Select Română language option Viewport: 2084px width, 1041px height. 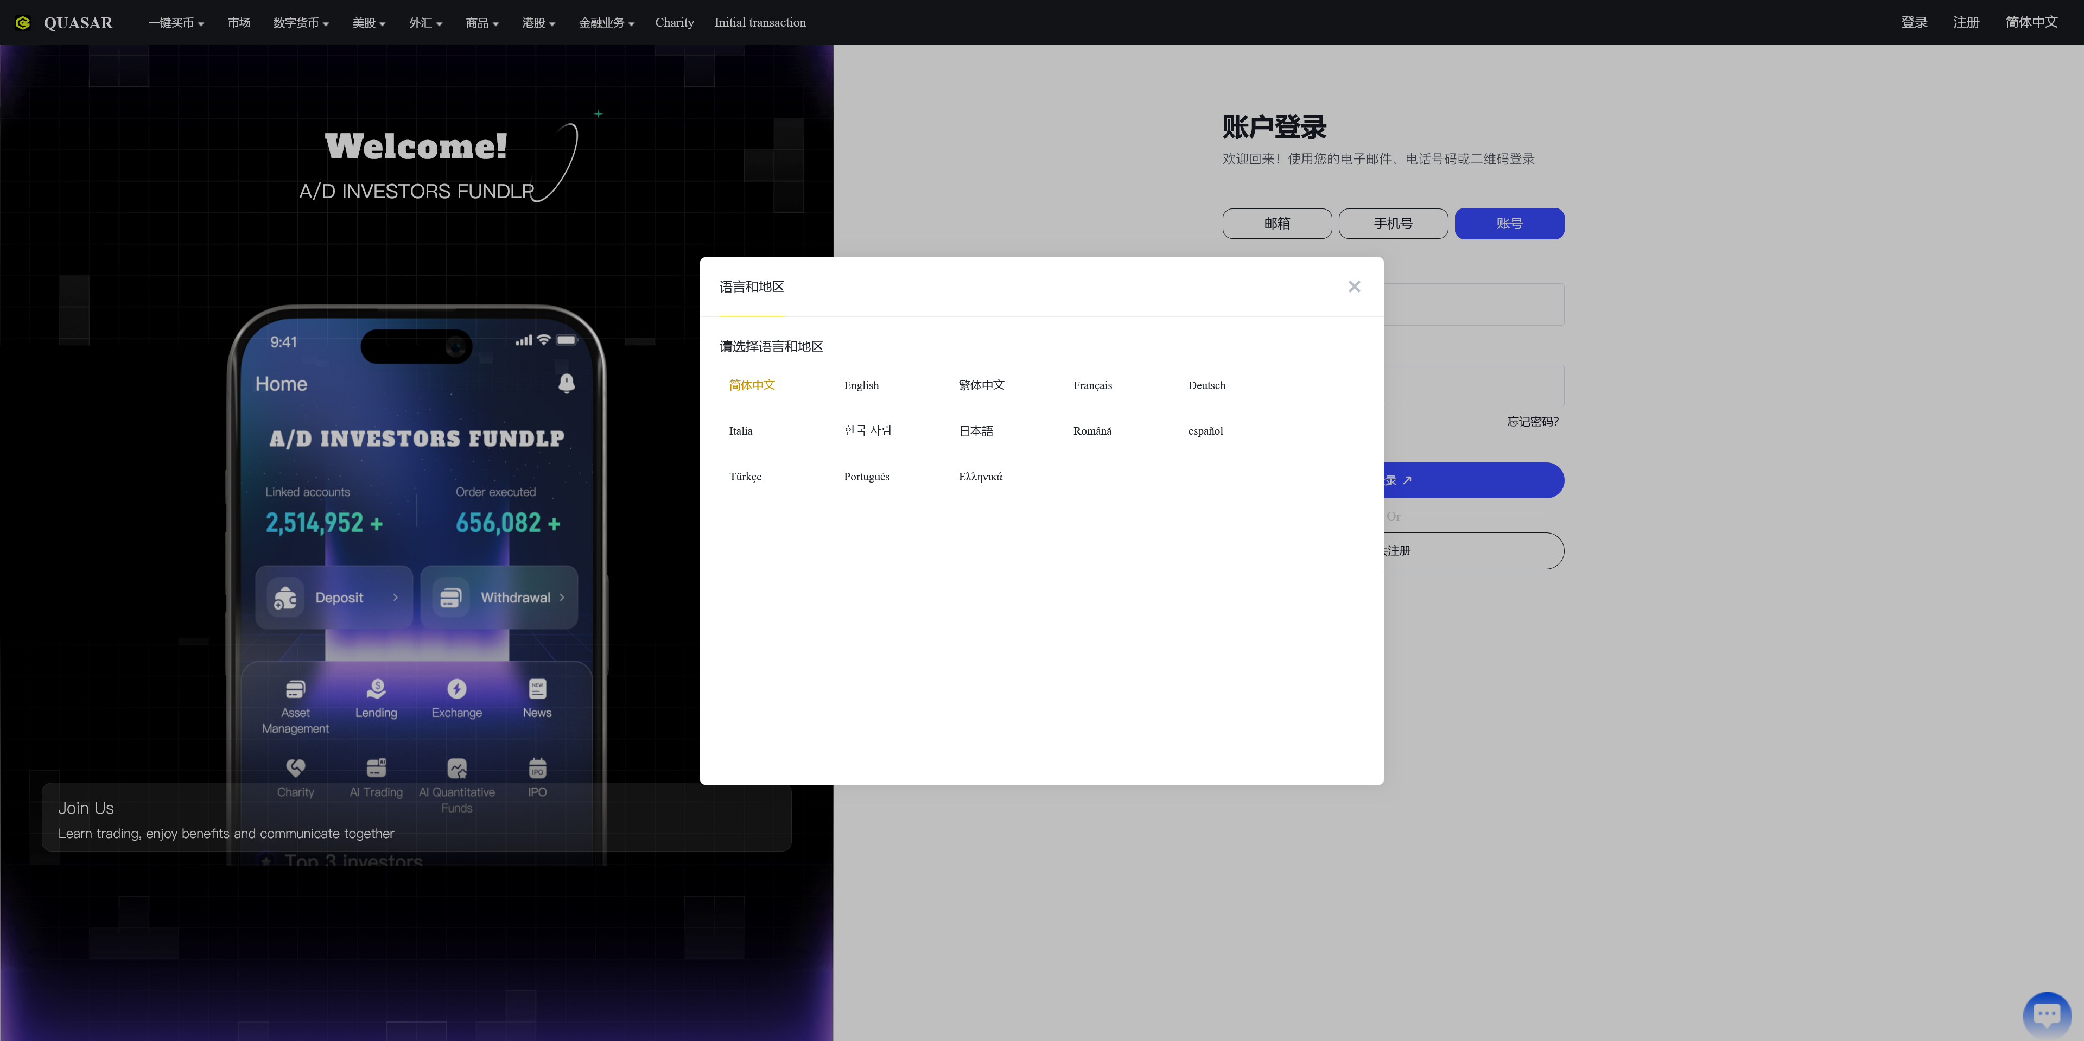[1092, 431]
